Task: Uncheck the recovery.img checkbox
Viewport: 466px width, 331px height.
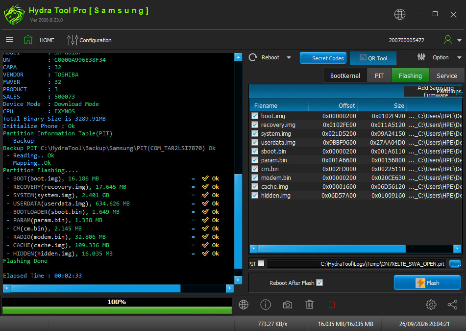Action: coord(255,125)
